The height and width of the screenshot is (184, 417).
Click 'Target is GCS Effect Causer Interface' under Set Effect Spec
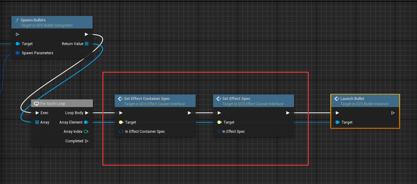tap(253, 104)
